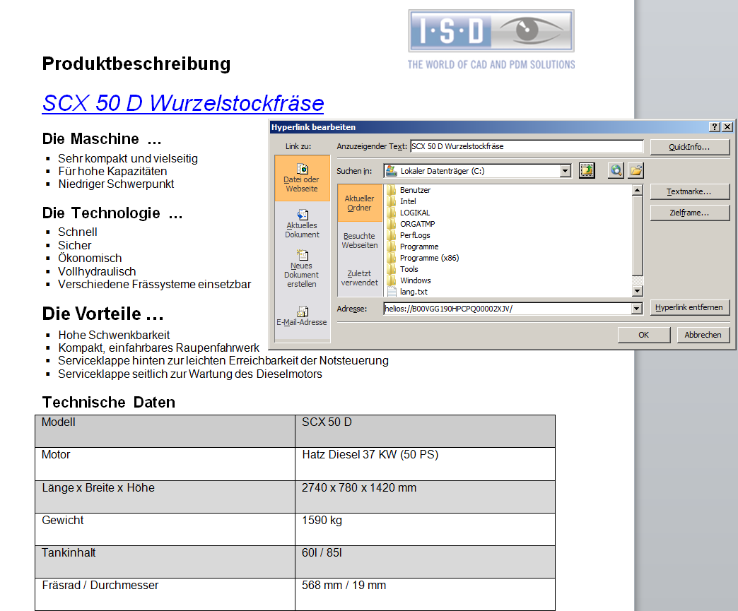The height and width of the screenshot is (611, 738).
Task: Click the Zielframe button
Action: tap(690, 213)
